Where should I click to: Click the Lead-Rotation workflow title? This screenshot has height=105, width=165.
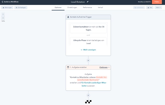point(78,2)
